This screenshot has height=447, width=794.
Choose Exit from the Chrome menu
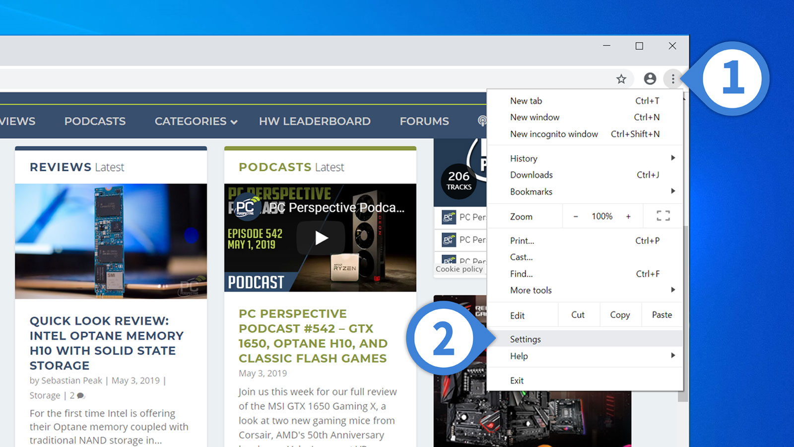[x=585, y=380]
